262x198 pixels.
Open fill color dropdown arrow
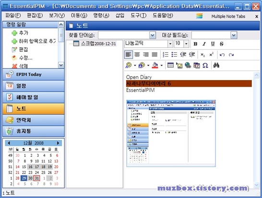[x=161, y=66]
